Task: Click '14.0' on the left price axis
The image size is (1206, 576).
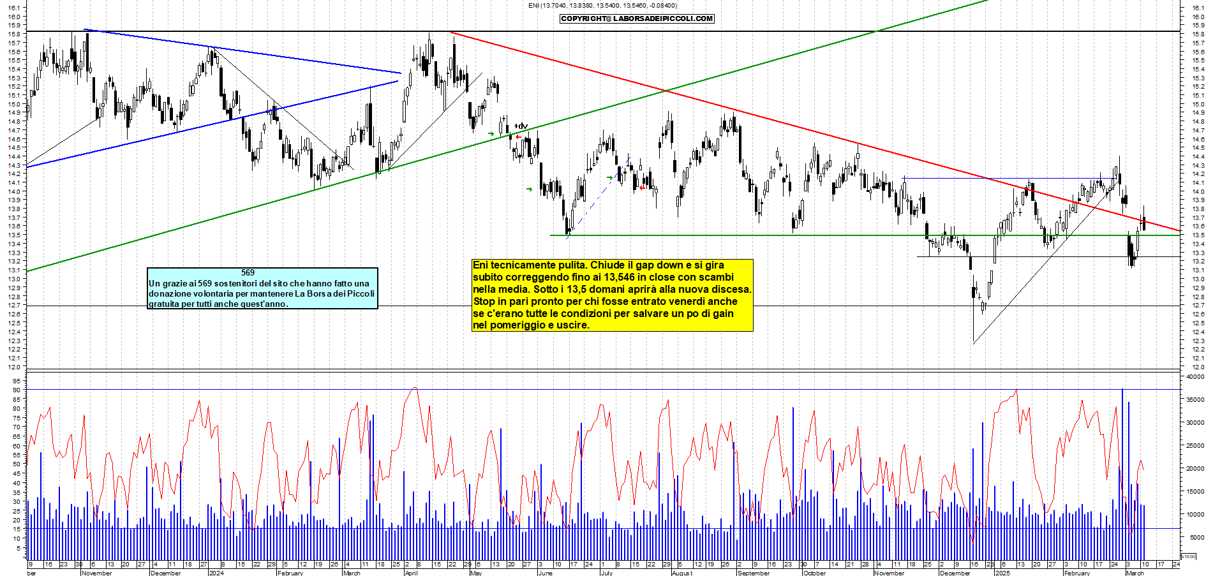Action: point(15,191)
